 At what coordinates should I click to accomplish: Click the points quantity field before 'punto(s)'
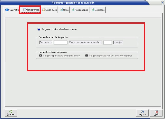tap(108, 42)
